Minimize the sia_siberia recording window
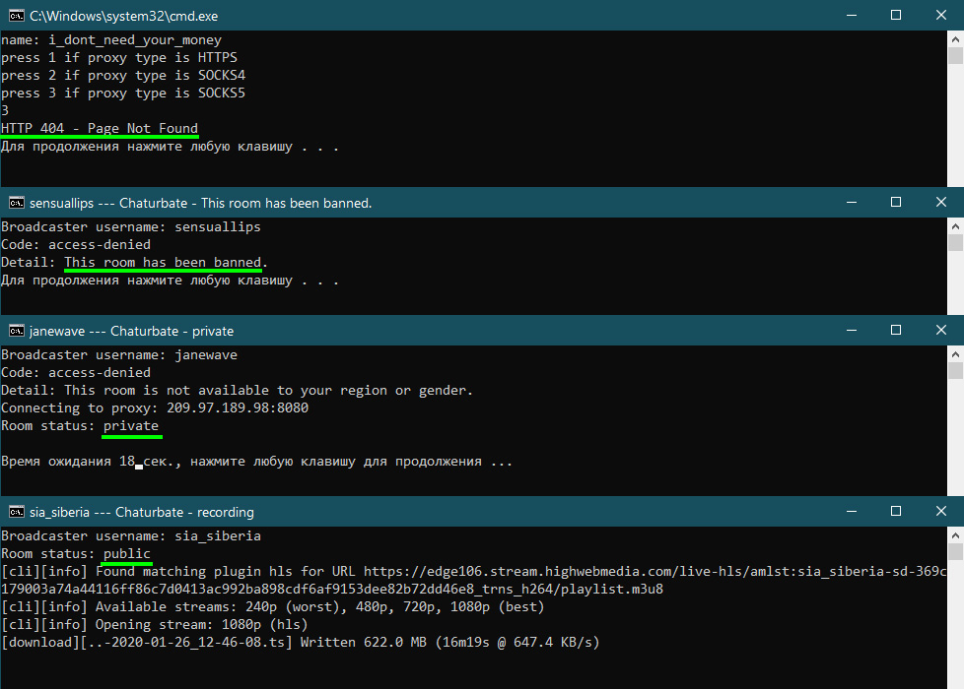This screenshot has height=689, width=964. [850, 511]
